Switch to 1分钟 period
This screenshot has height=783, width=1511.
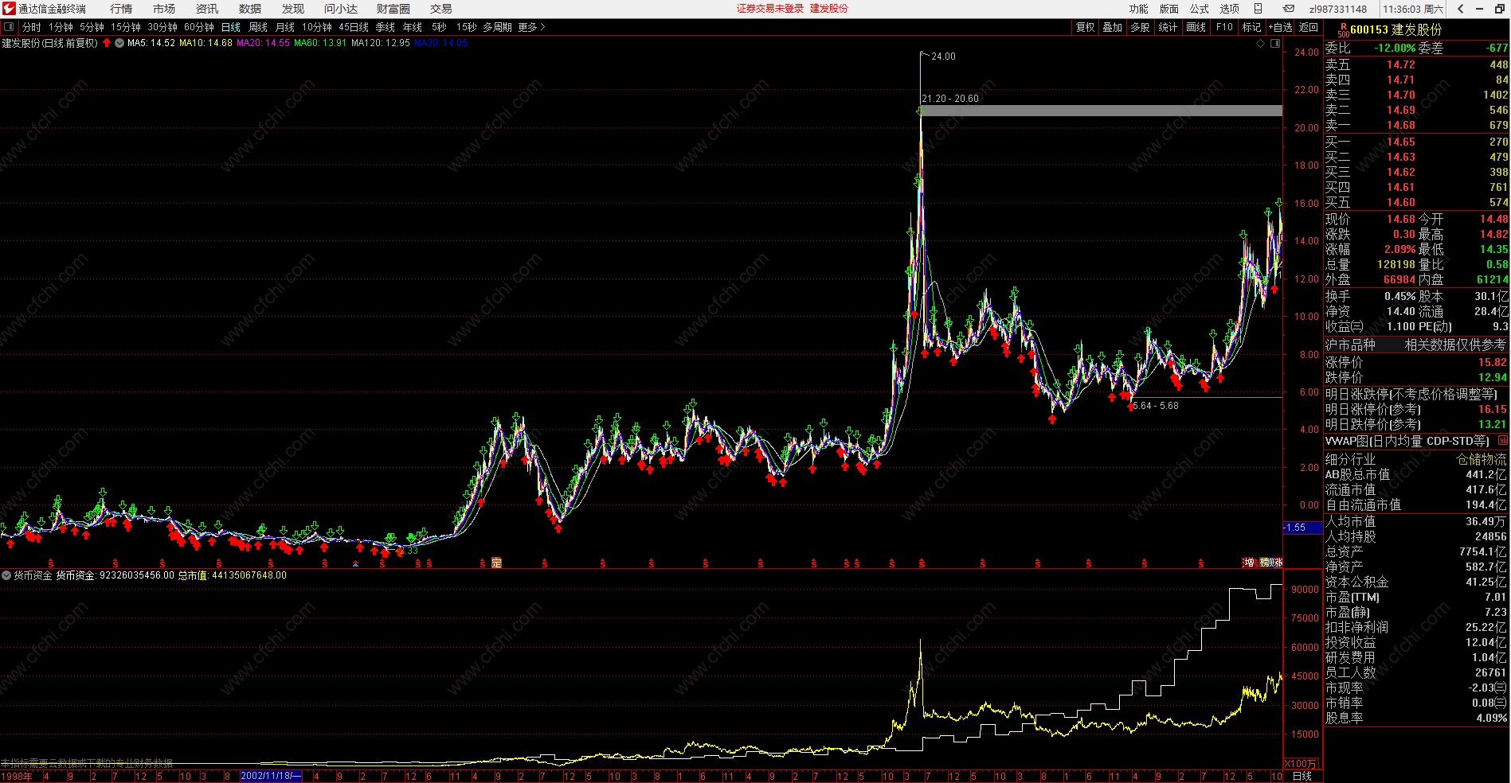[61, 27]
